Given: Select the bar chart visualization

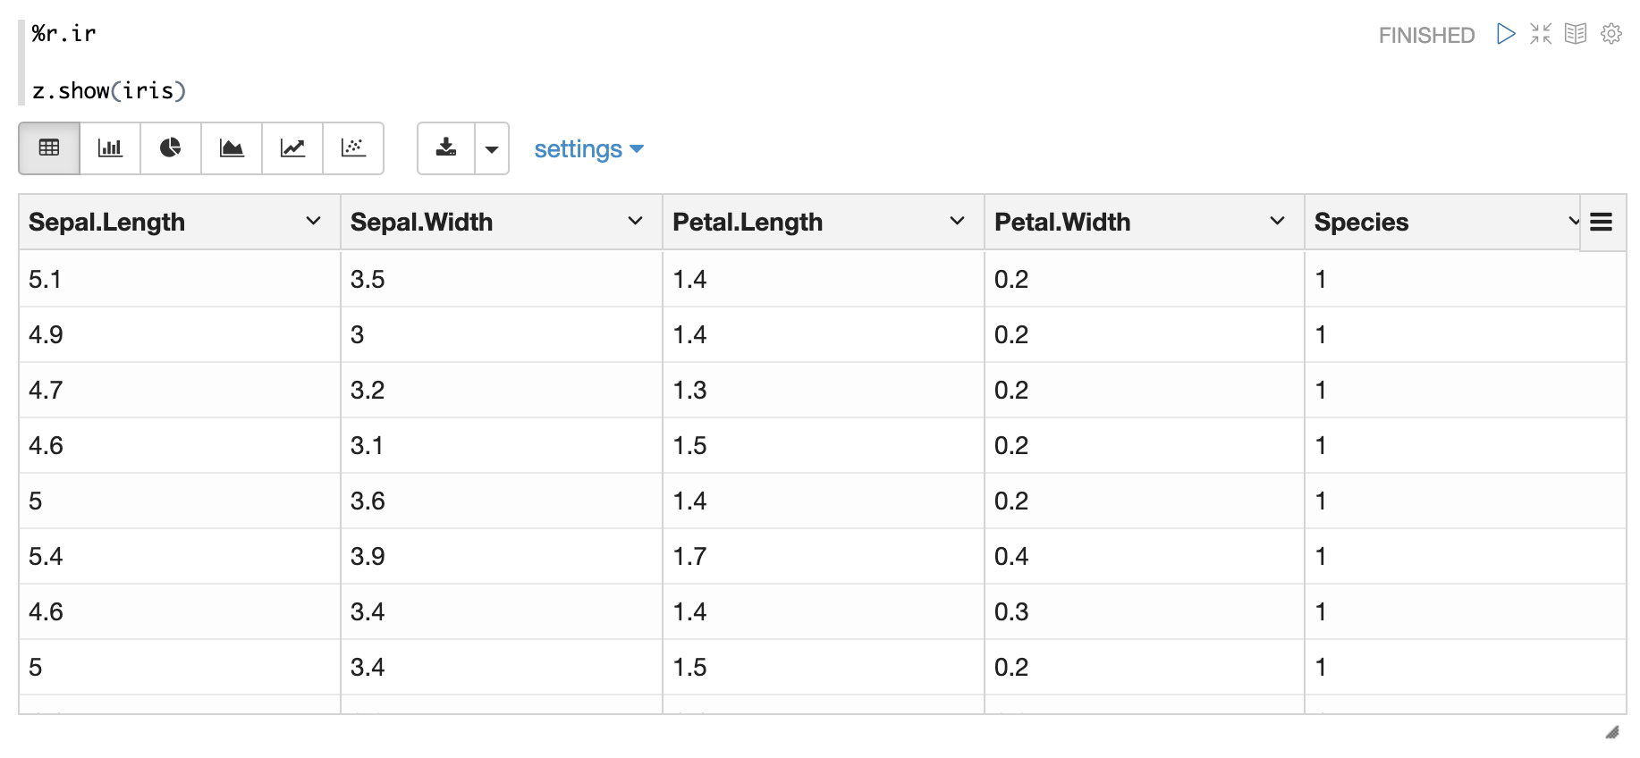Looking at the screenshot, I should tap(110, 148).
